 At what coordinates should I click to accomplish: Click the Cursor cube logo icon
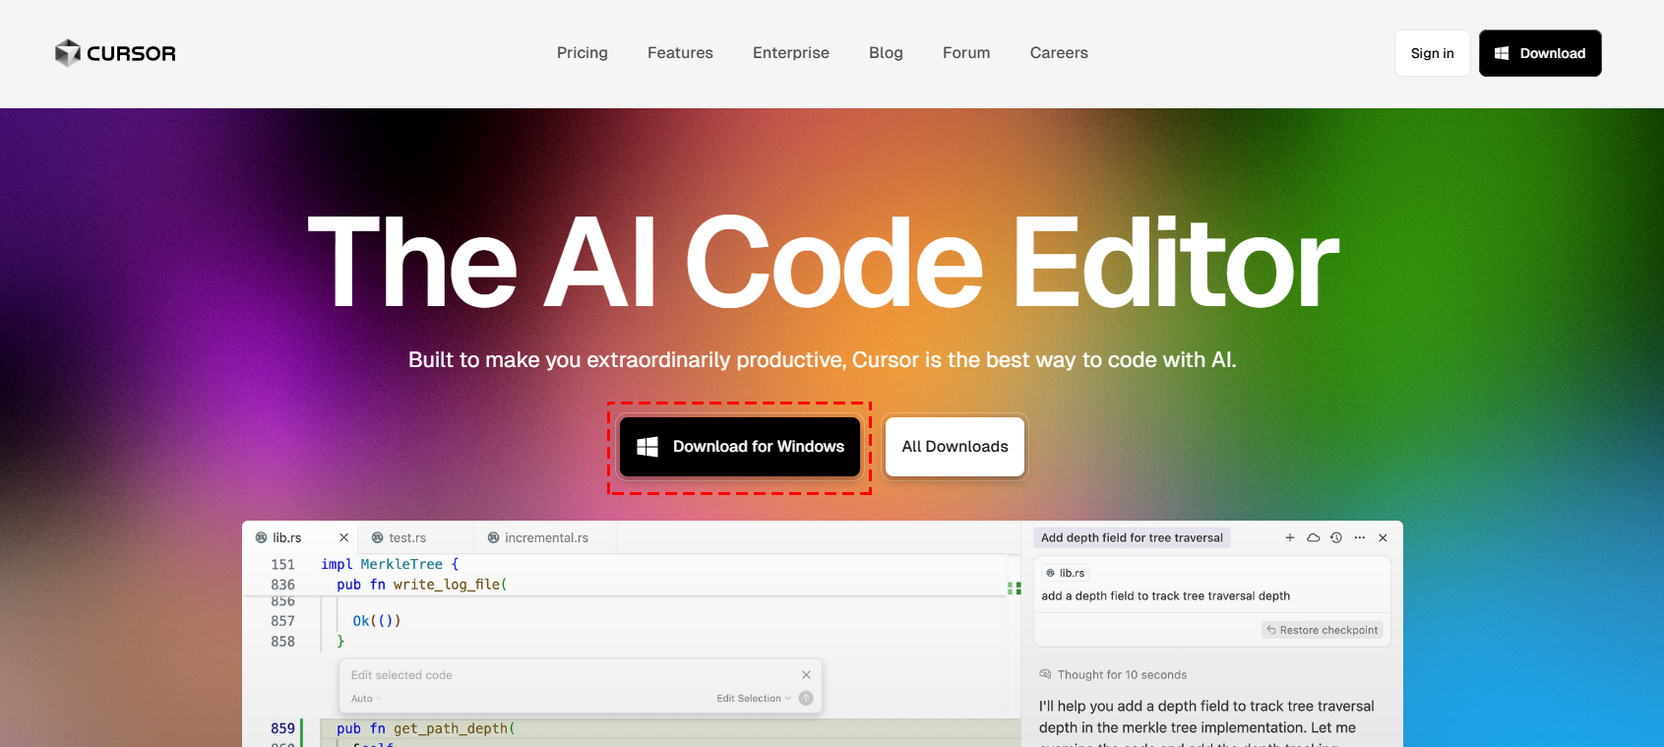pos(68,53)
